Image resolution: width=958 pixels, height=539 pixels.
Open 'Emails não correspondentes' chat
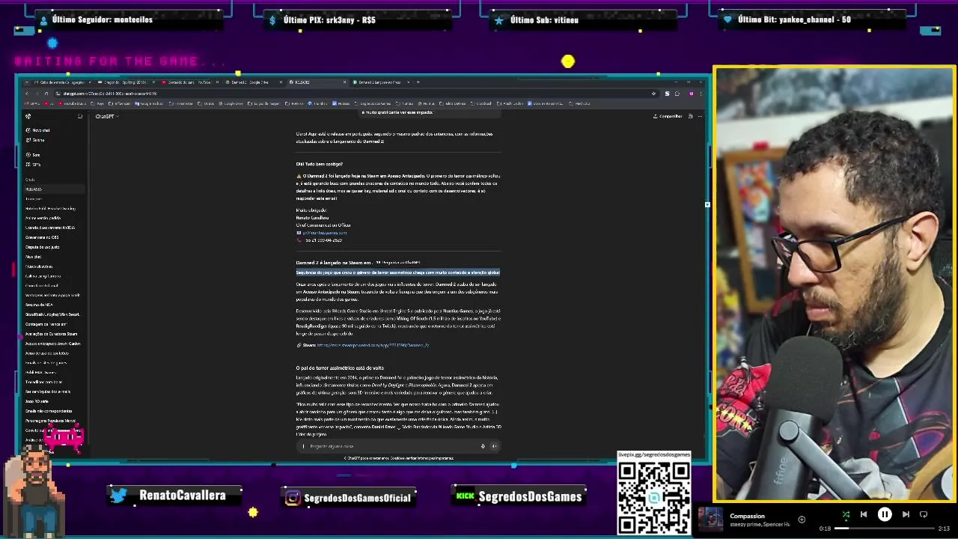pos(49,411)
